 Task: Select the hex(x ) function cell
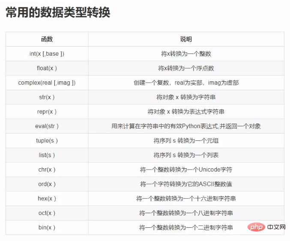coord(47,199)
